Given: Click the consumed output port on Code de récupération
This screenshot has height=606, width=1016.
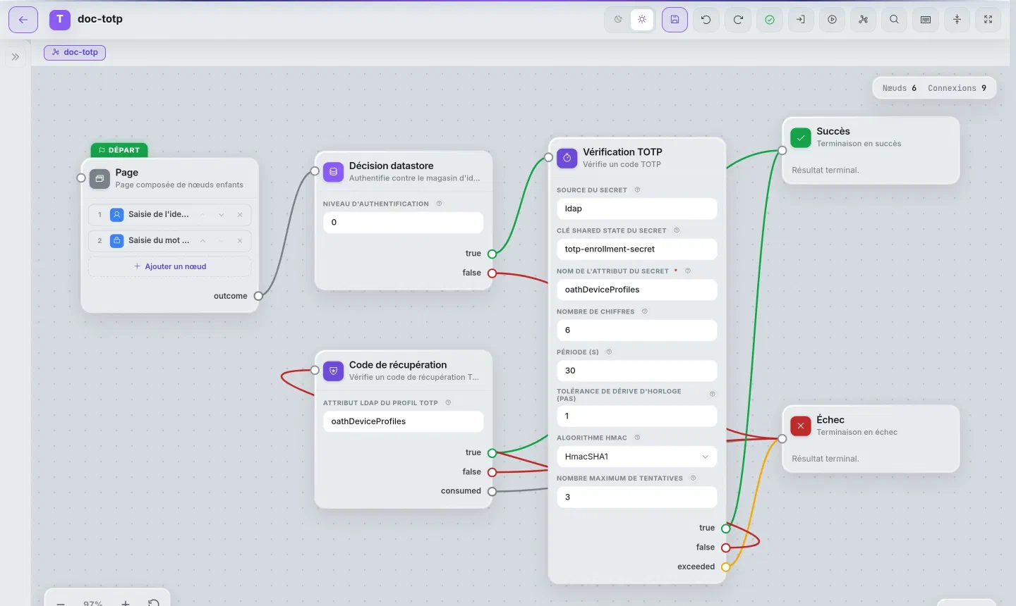Looking at the screenshot, I should [492, 491].
